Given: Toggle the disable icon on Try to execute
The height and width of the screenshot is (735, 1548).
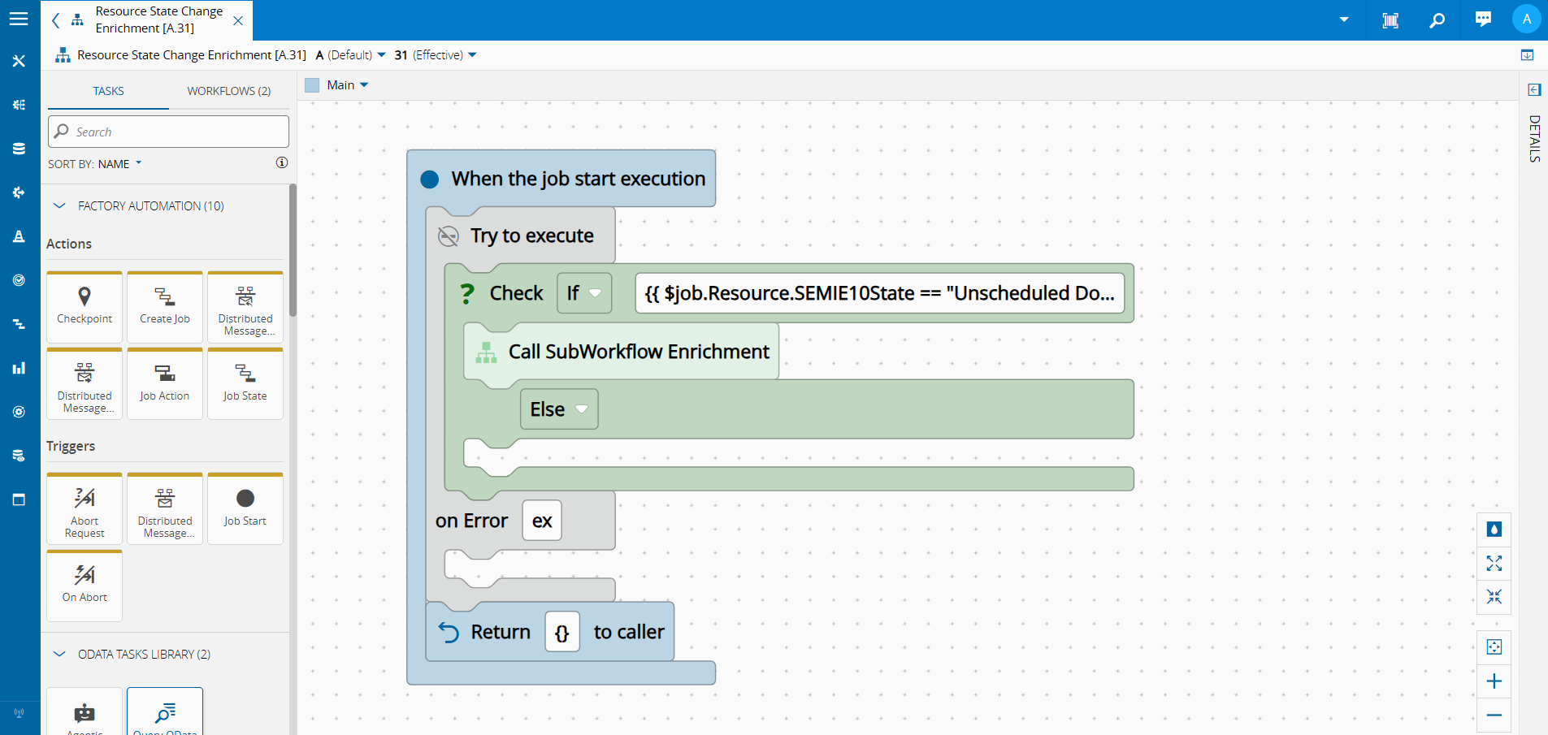Looking at the screenshot, I should pos(449,236).
